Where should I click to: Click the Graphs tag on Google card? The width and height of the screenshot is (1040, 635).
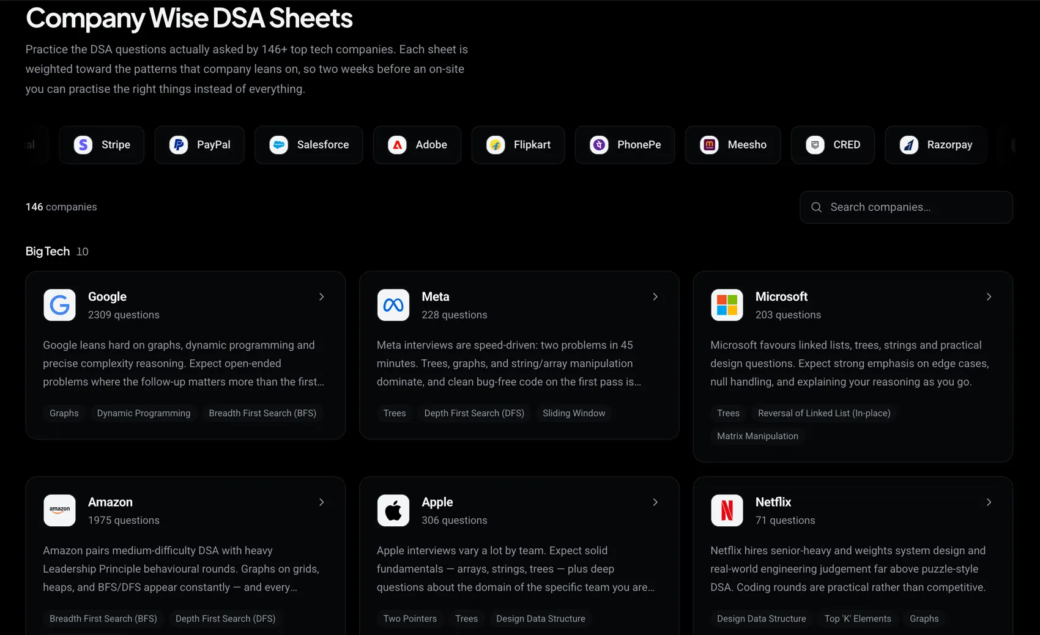(64, 413)
